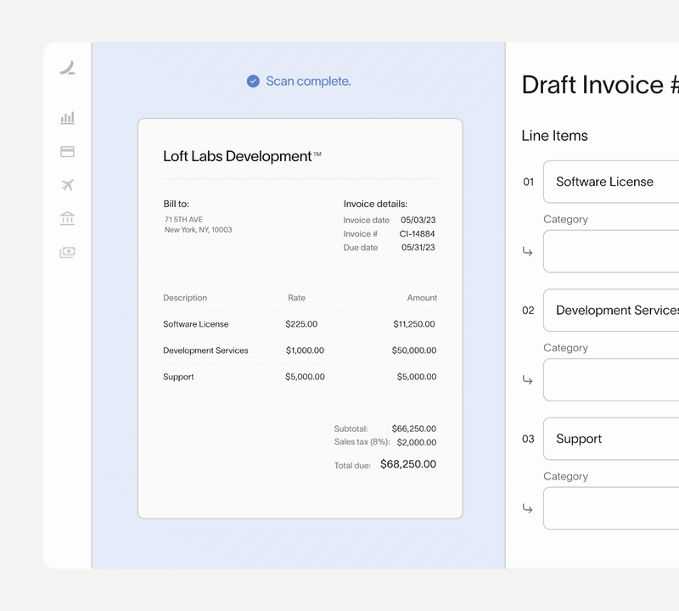Open Category field under Development Services

[x=611, y=380]
